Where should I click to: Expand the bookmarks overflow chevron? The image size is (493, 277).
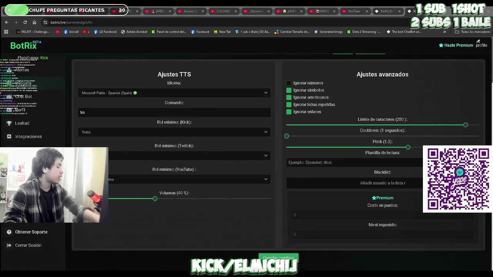pos(444,32)
